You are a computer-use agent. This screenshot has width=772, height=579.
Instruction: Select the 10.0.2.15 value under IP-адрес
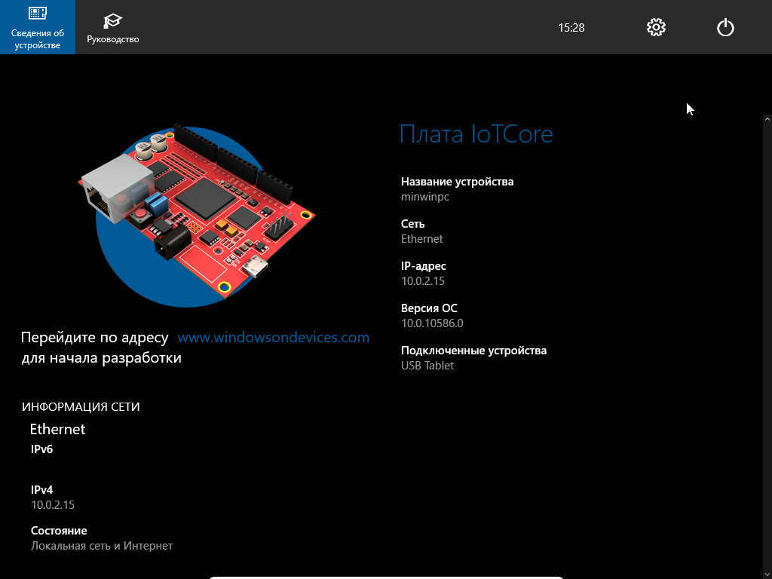423,281
